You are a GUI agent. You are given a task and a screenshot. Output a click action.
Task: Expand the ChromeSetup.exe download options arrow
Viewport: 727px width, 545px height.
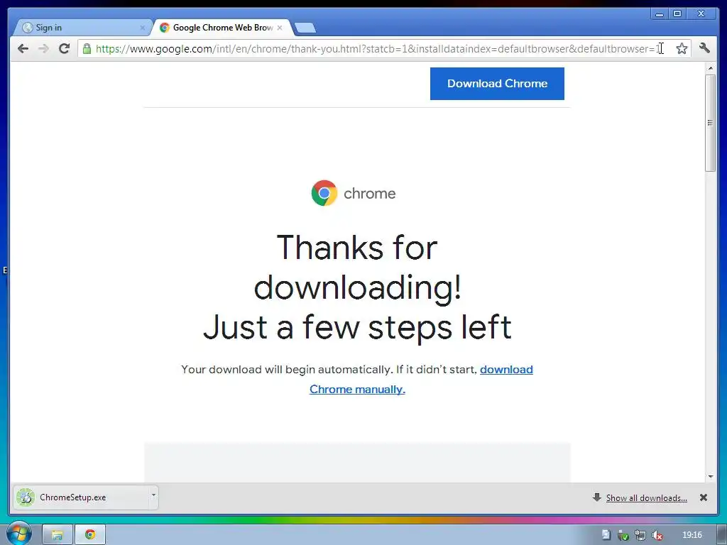[153, 495]
